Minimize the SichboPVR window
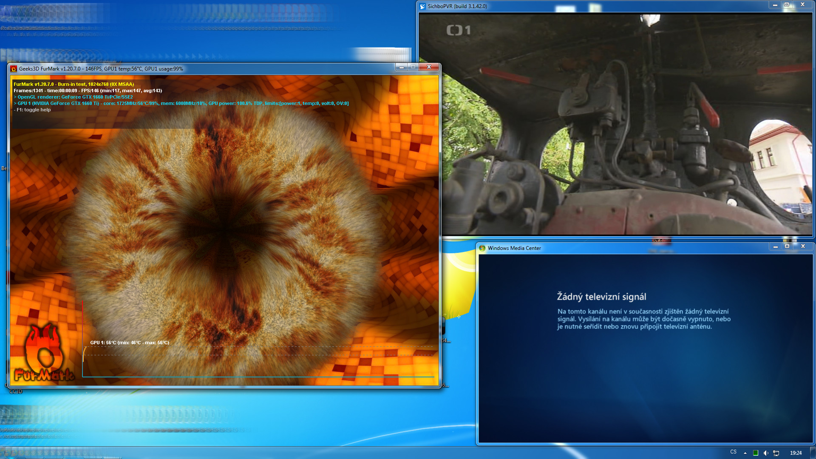Screen dimensions: 816x459 tap(775, 5)
